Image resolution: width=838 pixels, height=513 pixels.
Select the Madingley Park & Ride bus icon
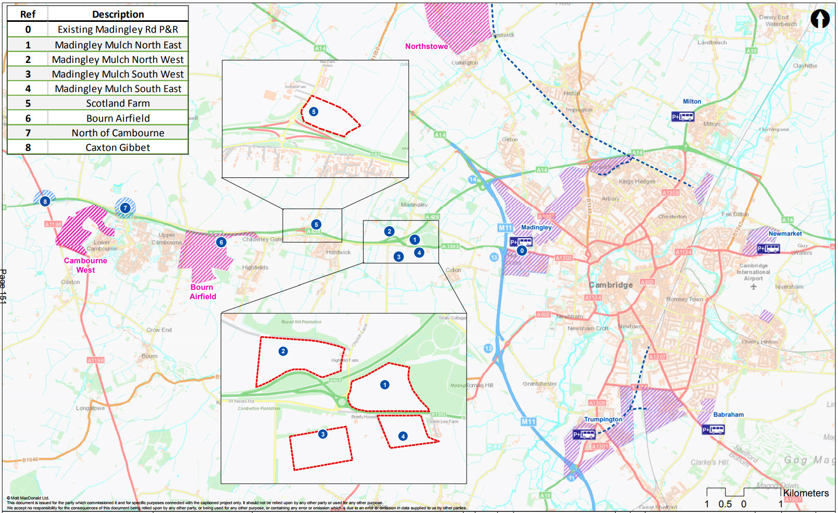point(521,241)
